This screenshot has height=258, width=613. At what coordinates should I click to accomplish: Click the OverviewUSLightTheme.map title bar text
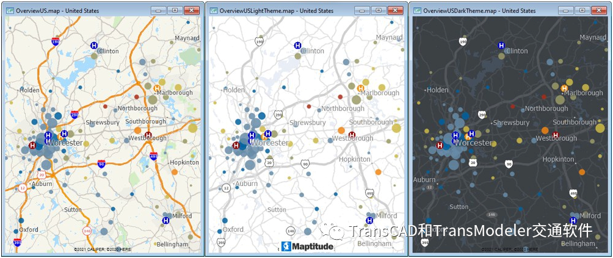coord(277,11)
